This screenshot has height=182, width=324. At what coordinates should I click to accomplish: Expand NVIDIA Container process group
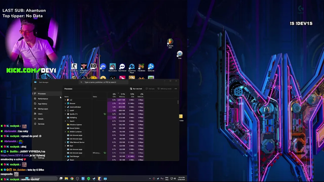click(x=65, y=132)
